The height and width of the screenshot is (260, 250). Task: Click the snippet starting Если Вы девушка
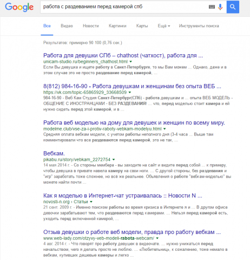pos(135,70)
